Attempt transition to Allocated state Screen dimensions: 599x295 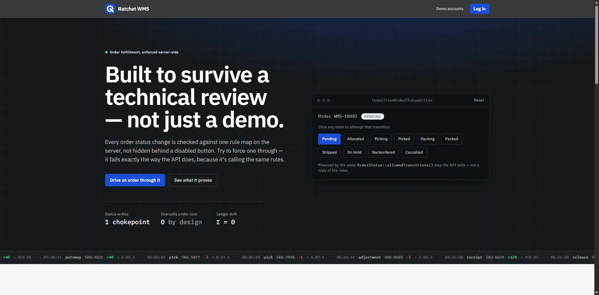pos(356,139)
